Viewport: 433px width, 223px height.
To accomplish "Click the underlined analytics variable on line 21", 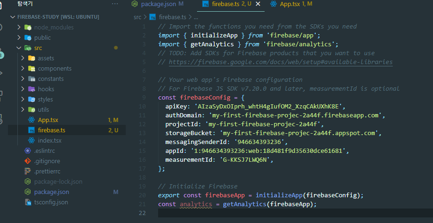I will point(196,204).
